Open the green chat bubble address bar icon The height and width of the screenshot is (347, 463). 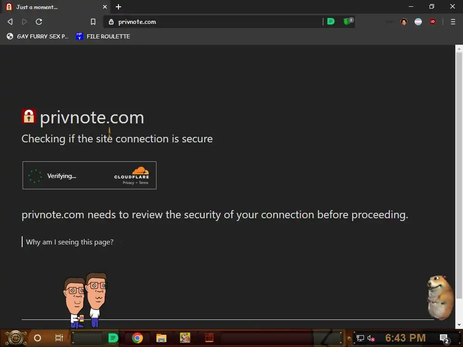pyautogui.click(x=331, y=22)
